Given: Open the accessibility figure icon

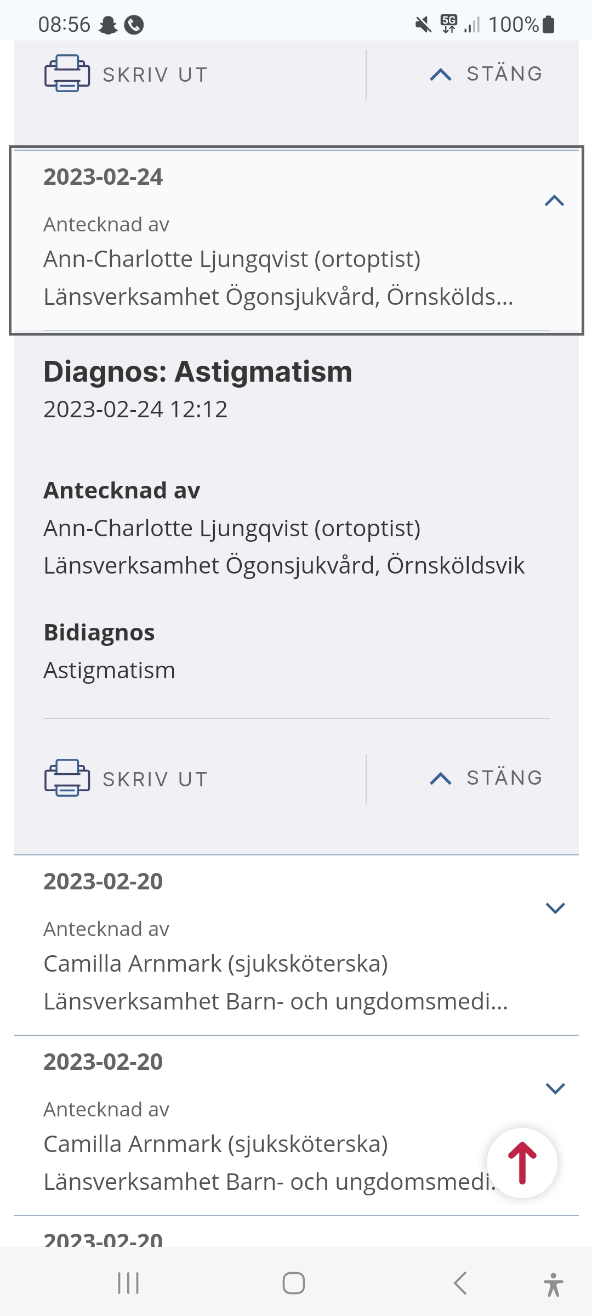Looking at the screenshot, I should [554, 1284].
